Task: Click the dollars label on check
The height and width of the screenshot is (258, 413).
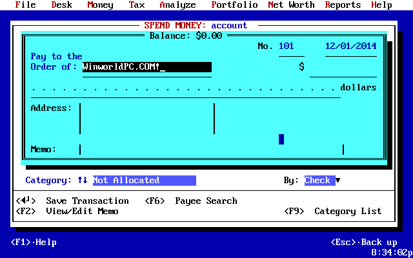Action: [x=359, y=88]
